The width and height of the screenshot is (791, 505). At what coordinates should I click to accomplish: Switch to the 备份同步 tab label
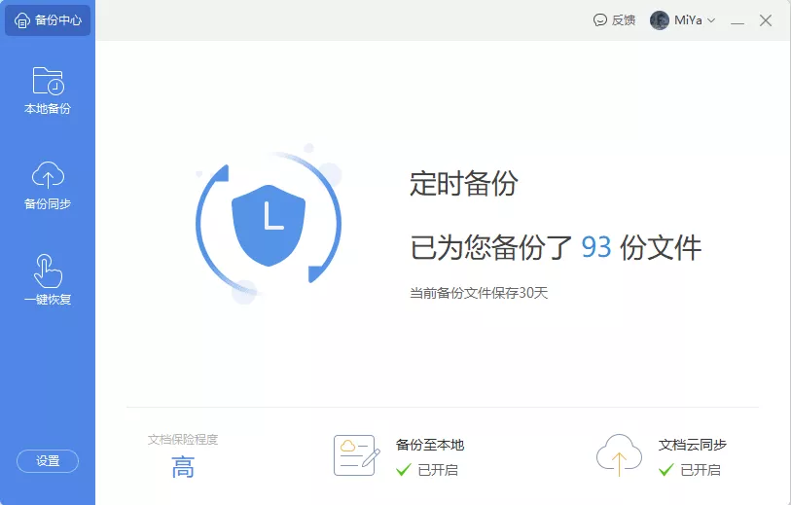[48, 204]
